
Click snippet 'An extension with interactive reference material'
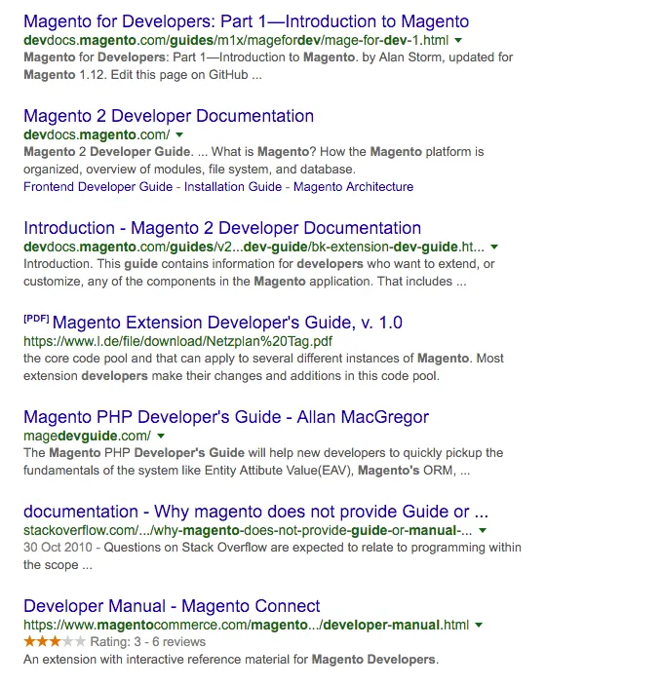click(231, 660)
